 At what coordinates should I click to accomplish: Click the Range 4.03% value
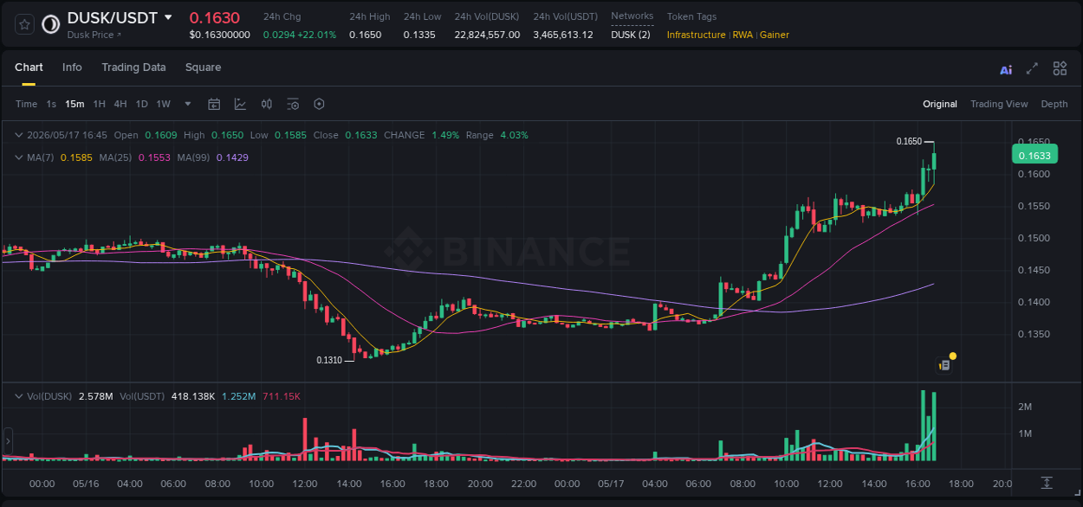click(x=514, y=135)
